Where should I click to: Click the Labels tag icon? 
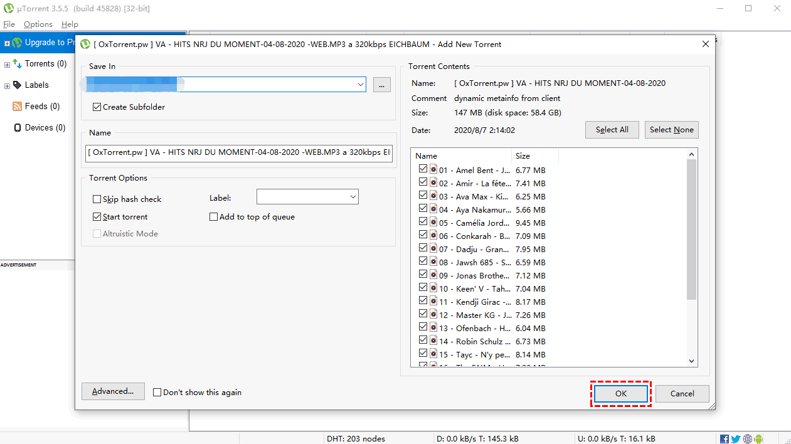[17, 85]
